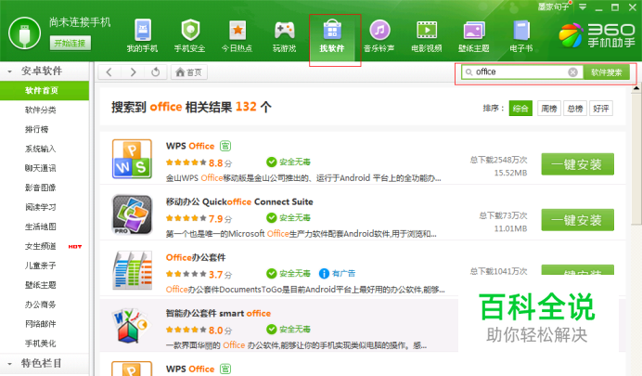Screen dimensions: 642x376
Task: Select 儿童亲子 category
Action: (41, 266)
